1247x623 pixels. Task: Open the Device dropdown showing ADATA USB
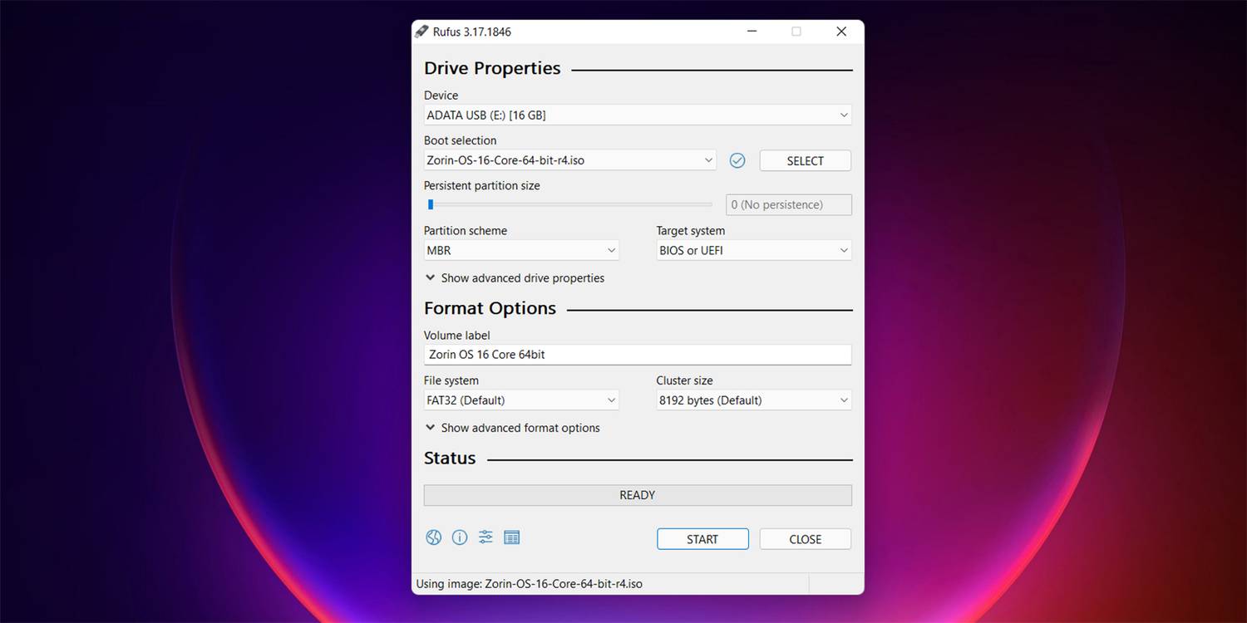(638, 115)
